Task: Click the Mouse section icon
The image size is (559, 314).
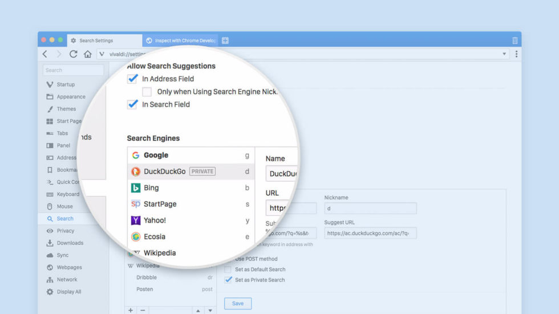Action: point(50,206)
